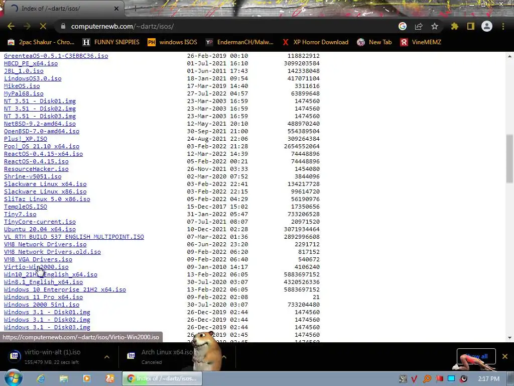Open the LindowsOS3.0.iso link
This screenshot has width=514, height=386.
click(x=33, y=78)
